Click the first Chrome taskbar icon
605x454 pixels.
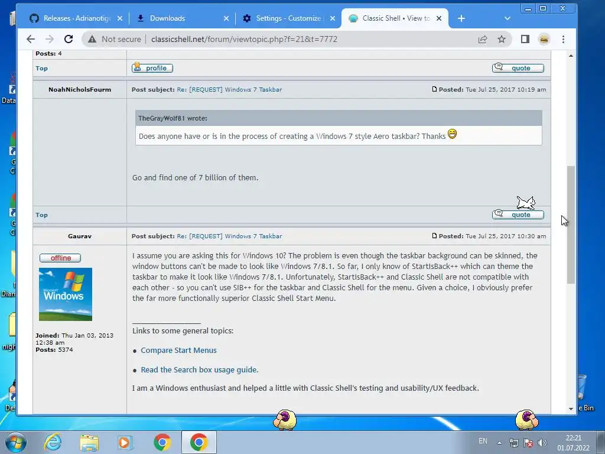click(x=162, y=442)
